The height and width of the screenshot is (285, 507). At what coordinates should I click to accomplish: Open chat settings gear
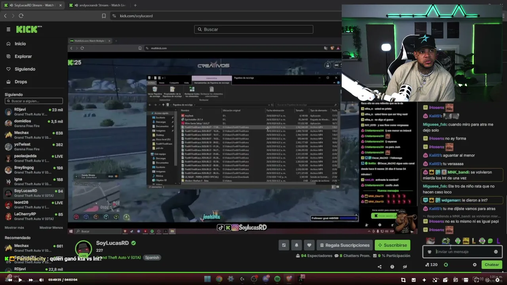tap(475, 265)
